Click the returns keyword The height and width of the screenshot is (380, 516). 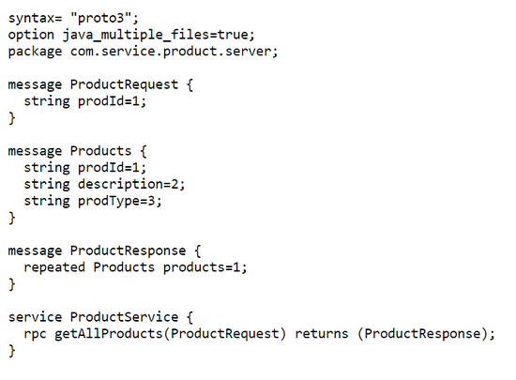pos(321,334)
